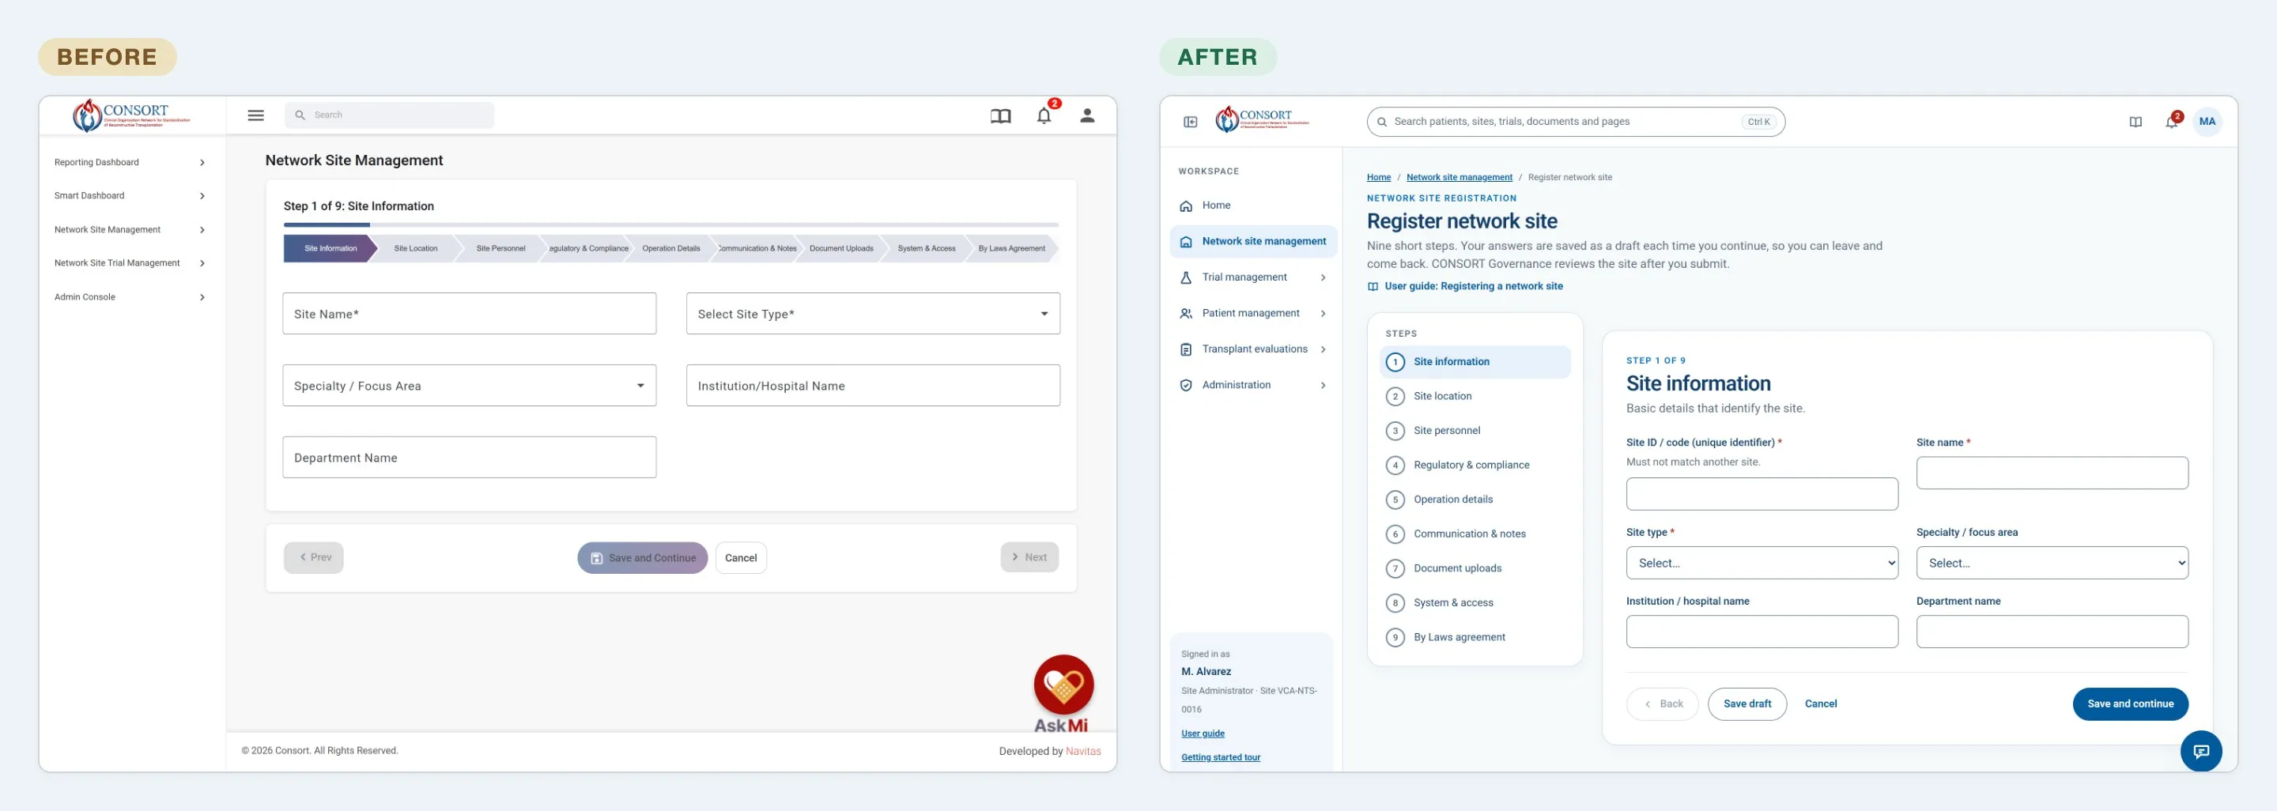The height and width of the screenshot is (811, 2277).
Task: Open notifications bell in After header
Action: [2171, 122]
